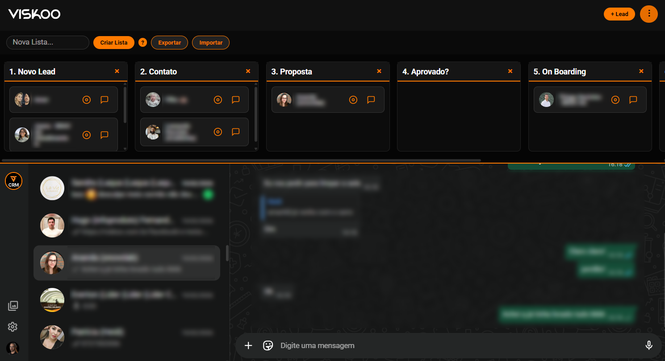The image size is (665, 361).
Task: Click the Contato list vertical scrollbar
Action: click(x=256, y=114)
